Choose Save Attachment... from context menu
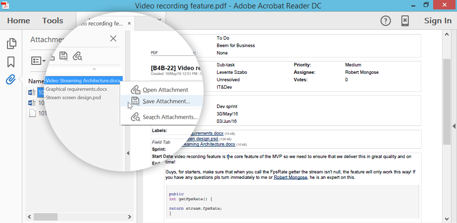Screen dimensions: 457x223 (161, 101)
